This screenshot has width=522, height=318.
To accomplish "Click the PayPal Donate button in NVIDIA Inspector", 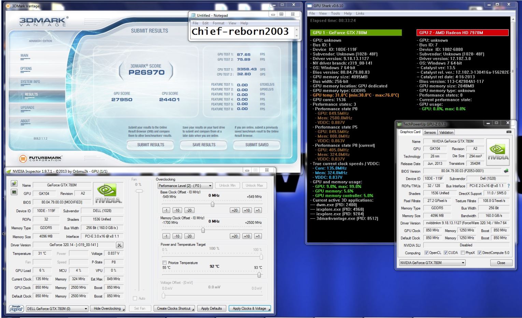I will click(x=16, y=308).
